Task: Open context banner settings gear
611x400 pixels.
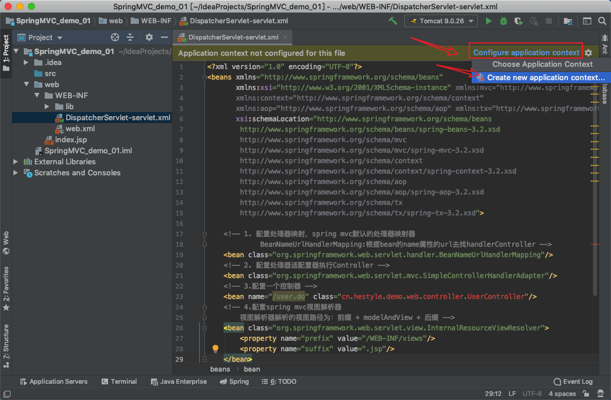Action: (x=588, y=53)
